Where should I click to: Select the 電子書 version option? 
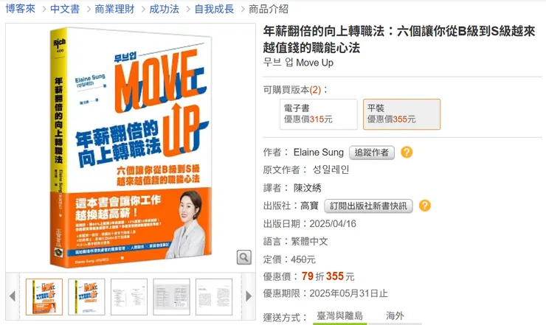[x=318, y=114]
